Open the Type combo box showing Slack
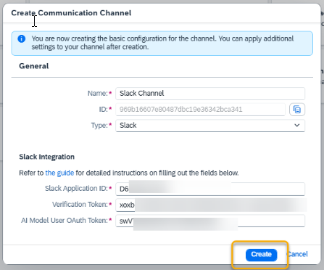This screenshot has height=270, width=324. point(210,126)
